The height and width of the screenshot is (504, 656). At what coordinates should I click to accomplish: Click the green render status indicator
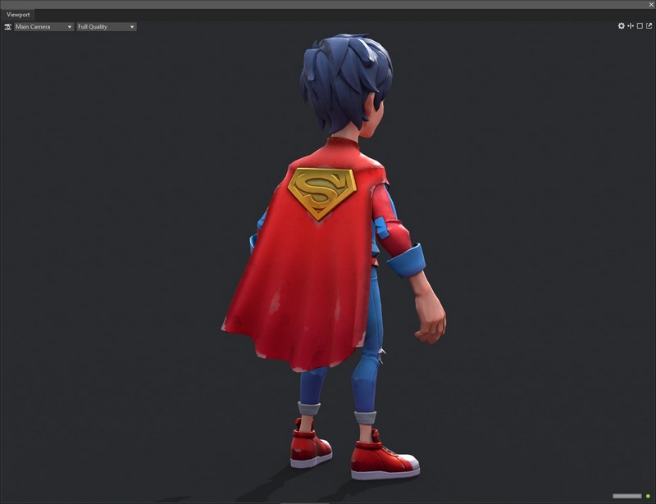pos(648,496)
